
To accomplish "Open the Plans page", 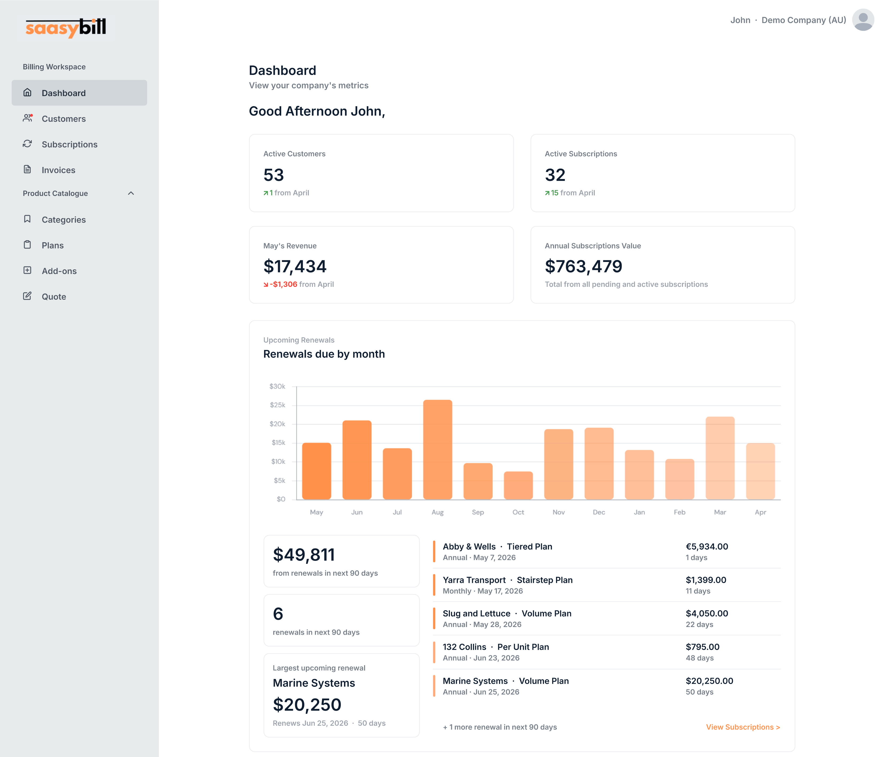I will [x=79, y=245].
